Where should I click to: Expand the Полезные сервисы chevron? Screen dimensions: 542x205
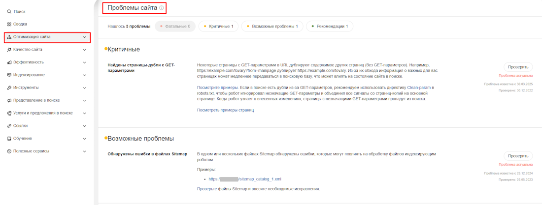84,151
